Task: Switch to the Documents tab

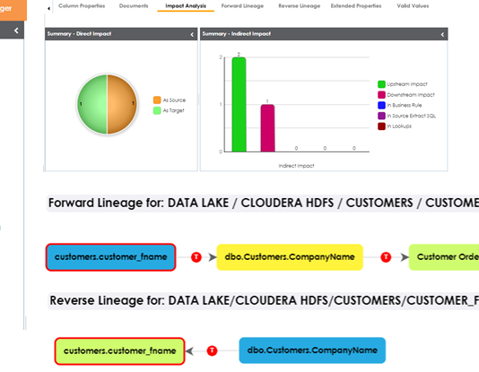Action: [x=134, y=5]
